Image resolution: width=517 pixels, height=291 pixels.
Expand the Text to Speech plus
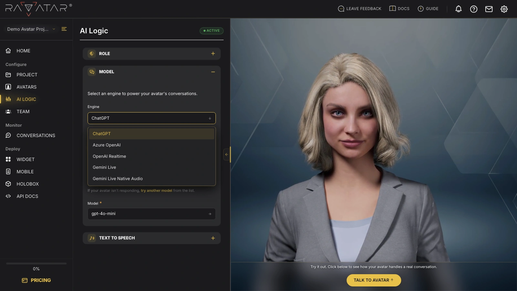click(x=213, y=238)
